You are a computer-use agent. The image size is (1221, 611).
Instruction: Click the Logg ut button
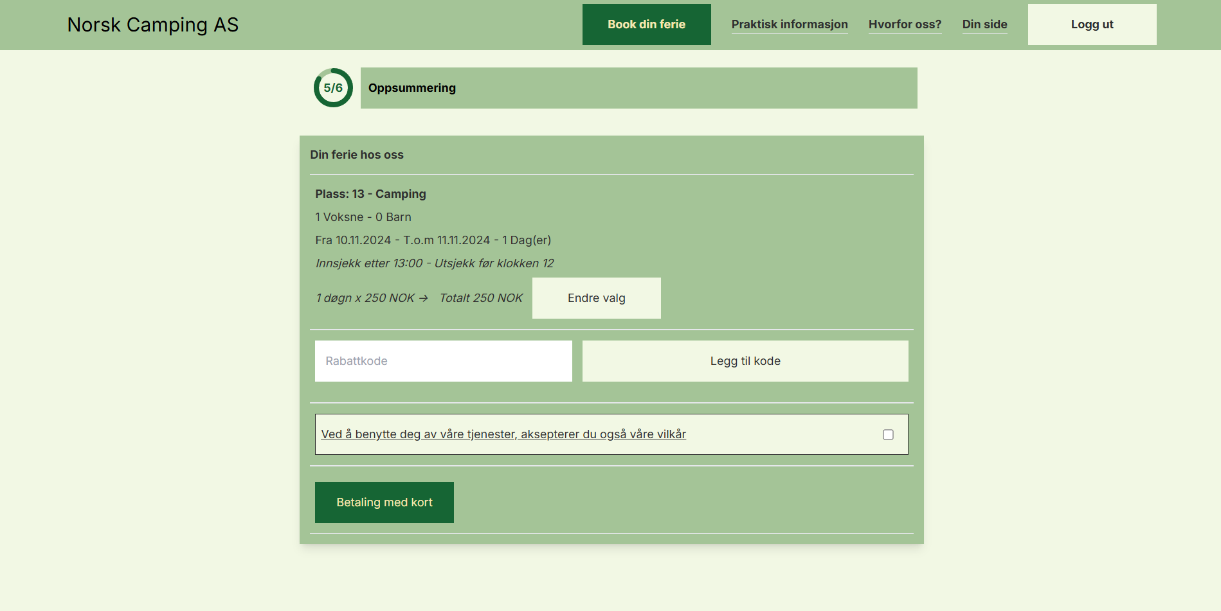point(1092,24)
